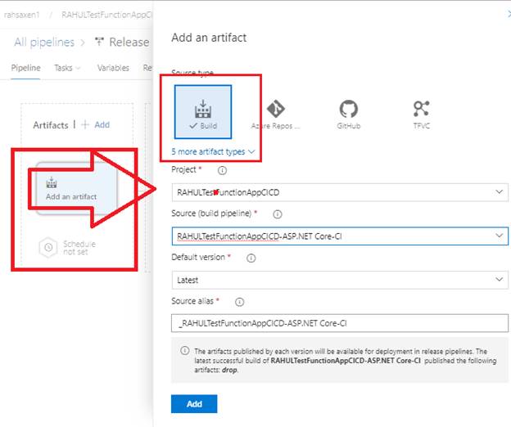
Task: Click the Release pipeline icon
Action: pos(99,42)
